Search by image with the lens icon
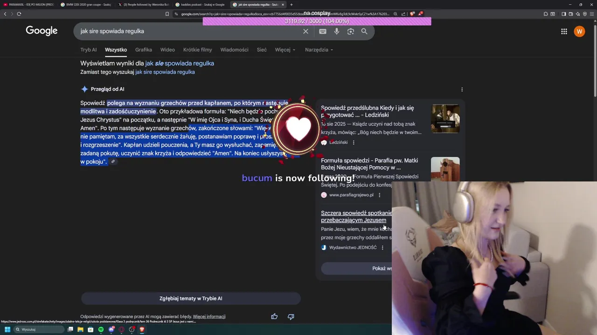 351,31
